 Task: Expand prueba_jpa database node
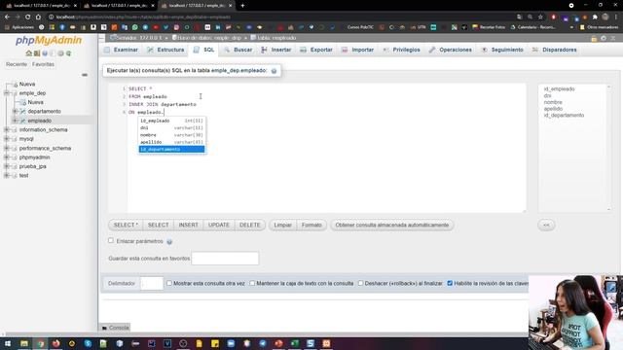tap(7, 166)
